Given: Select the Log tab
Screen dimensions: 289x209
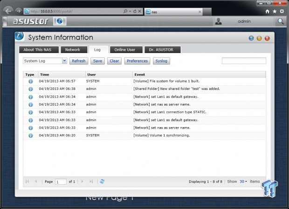Looking at the screenshot, I should 99,50.
